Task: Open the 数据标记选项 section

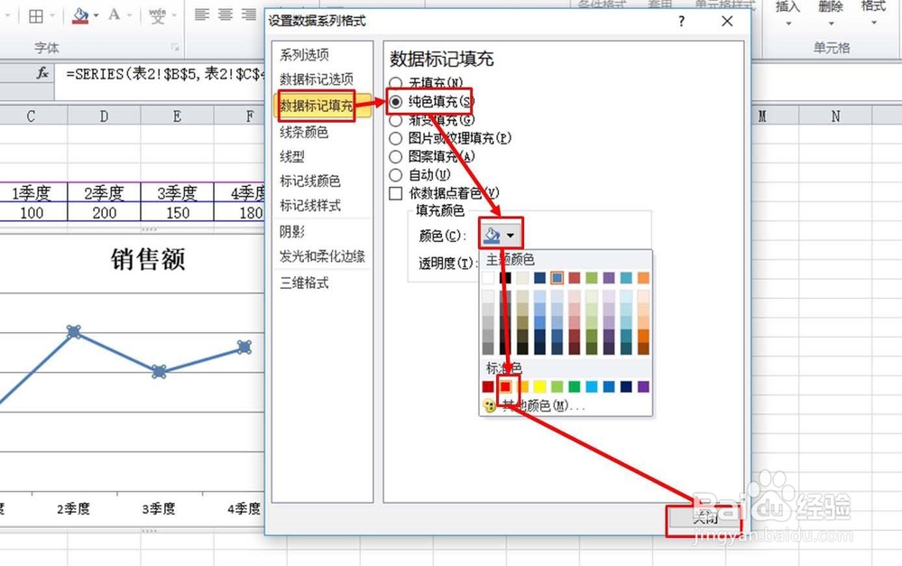Action: click(317, 79)
